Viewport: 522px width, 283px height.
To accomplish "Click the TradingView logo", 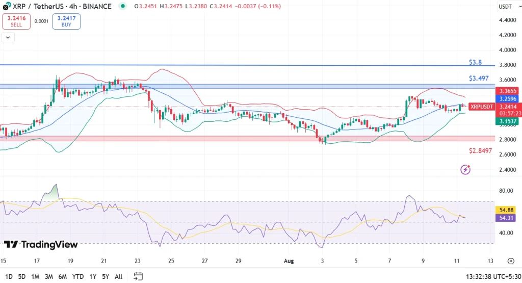I will [41, 245].
